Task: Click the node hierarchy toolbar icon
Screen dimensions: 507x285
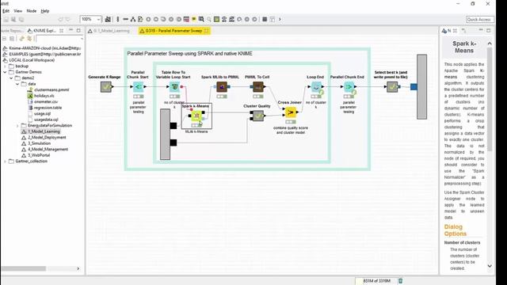Action: click(x=133, y=19)
